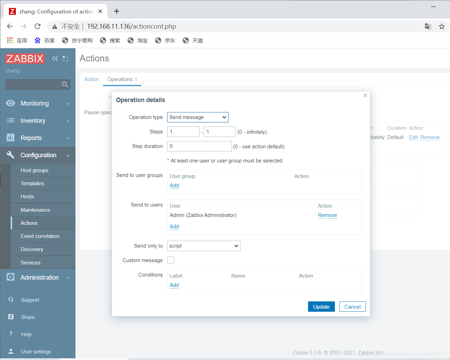
Task: Click the Zabbix logo in sidebar
Action: [x=25, y=59]
